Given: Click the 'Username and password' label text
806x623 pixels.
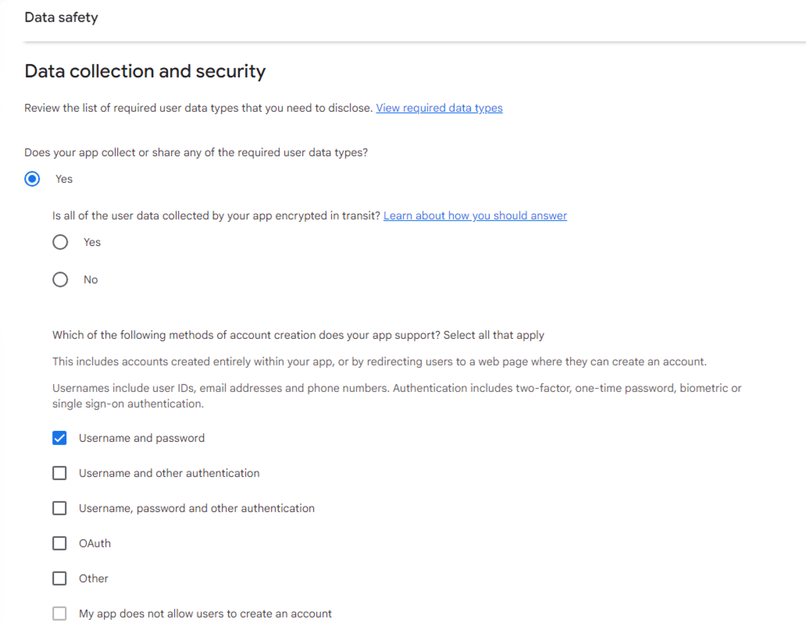Looking at the screenshot, I should point(141,439).
